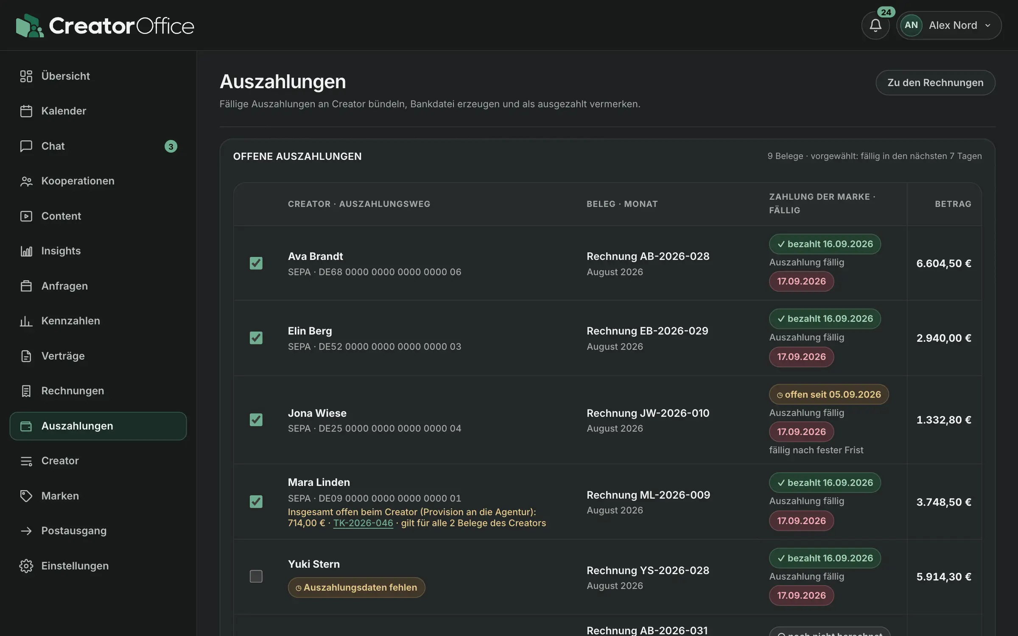
Task: Click the amount 5.914,30 €
Action: (x=944, y=577)
